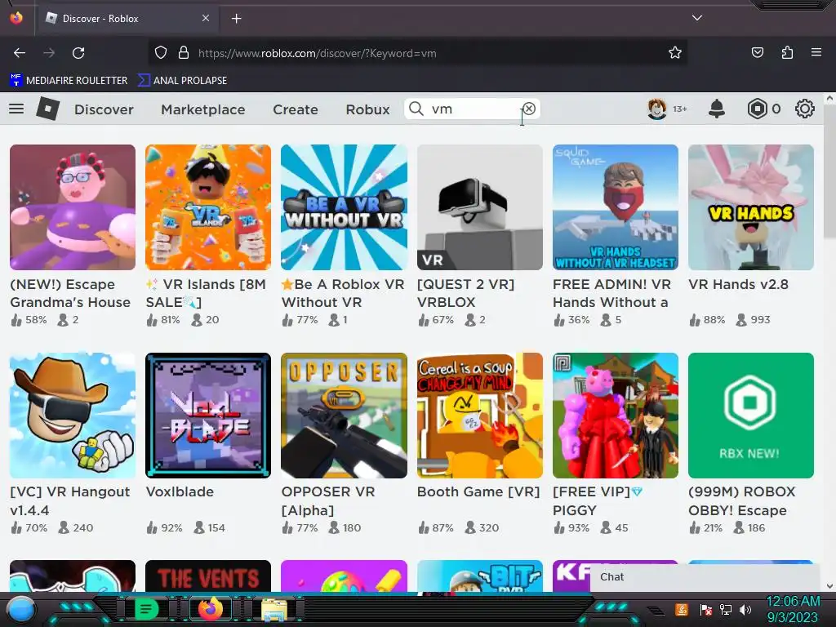Open the File Explorer taskbar icon

click(x=274, y=610)
